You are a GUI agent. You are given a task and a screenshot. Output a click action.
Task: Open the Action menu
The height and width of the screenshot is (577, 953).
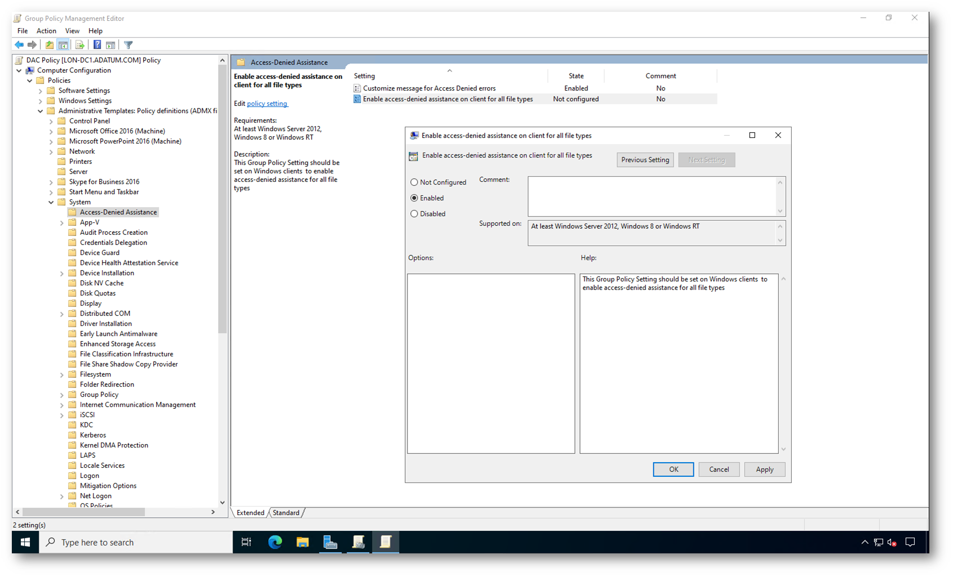click(46, 31)
